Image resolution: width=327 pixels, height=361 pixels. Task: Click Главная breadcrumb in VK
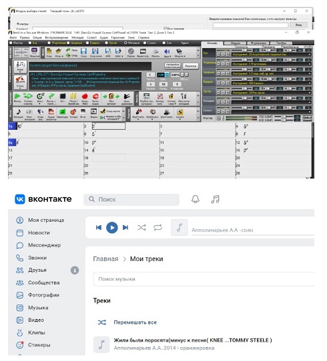[x=105, y=259]
